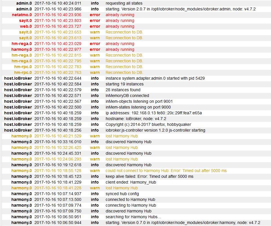Click the admin.0 'starting. Version 2.0.7' message
Viewport: 271px width, 226px height.
coord(180,9)
